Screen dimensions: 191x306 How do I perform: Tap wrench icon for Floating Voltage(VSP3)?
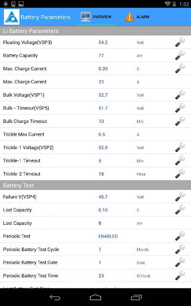coord(180,42)
